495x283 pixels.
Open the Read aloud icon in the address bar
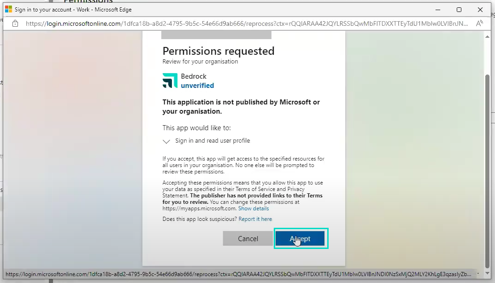[479, 23]
